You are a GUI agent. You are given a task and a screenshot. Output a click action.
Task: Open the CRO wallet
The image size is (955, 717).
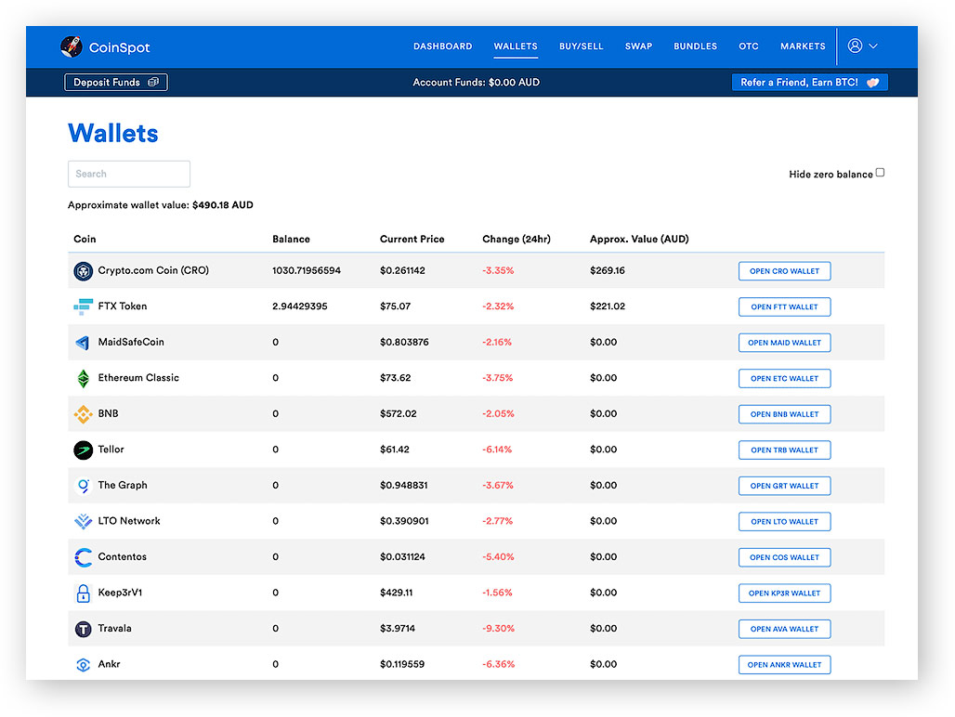(784, 271)
